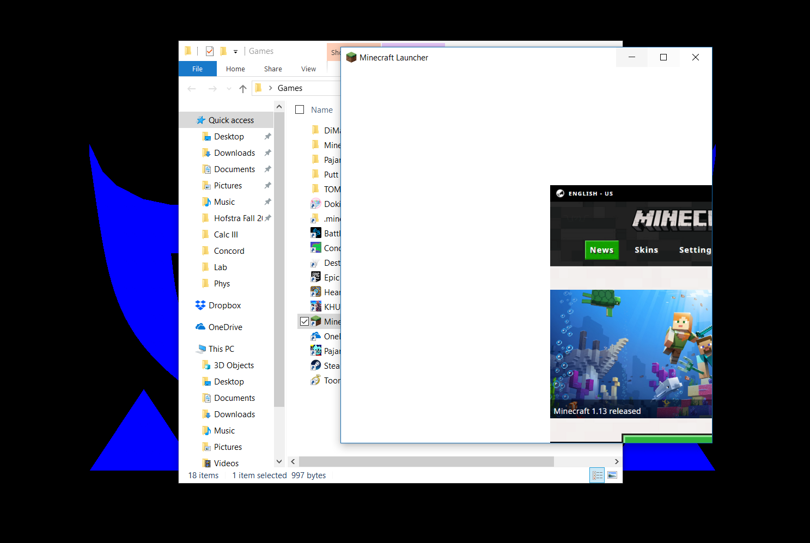The image size is (810, 543).
Task: Click the folder icon in the address bar
Action: 259,88
